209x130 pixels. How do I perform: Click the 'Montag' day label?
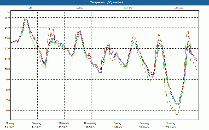[10, 123]
